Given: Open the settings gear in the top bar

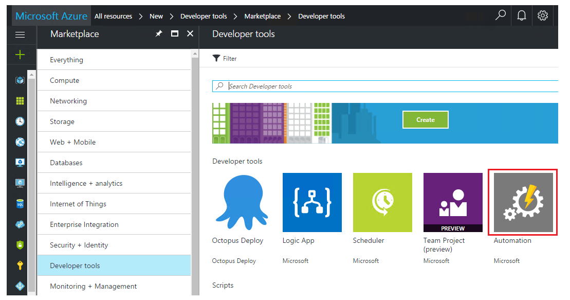Looking at the screenshot, I should (543, 15).
